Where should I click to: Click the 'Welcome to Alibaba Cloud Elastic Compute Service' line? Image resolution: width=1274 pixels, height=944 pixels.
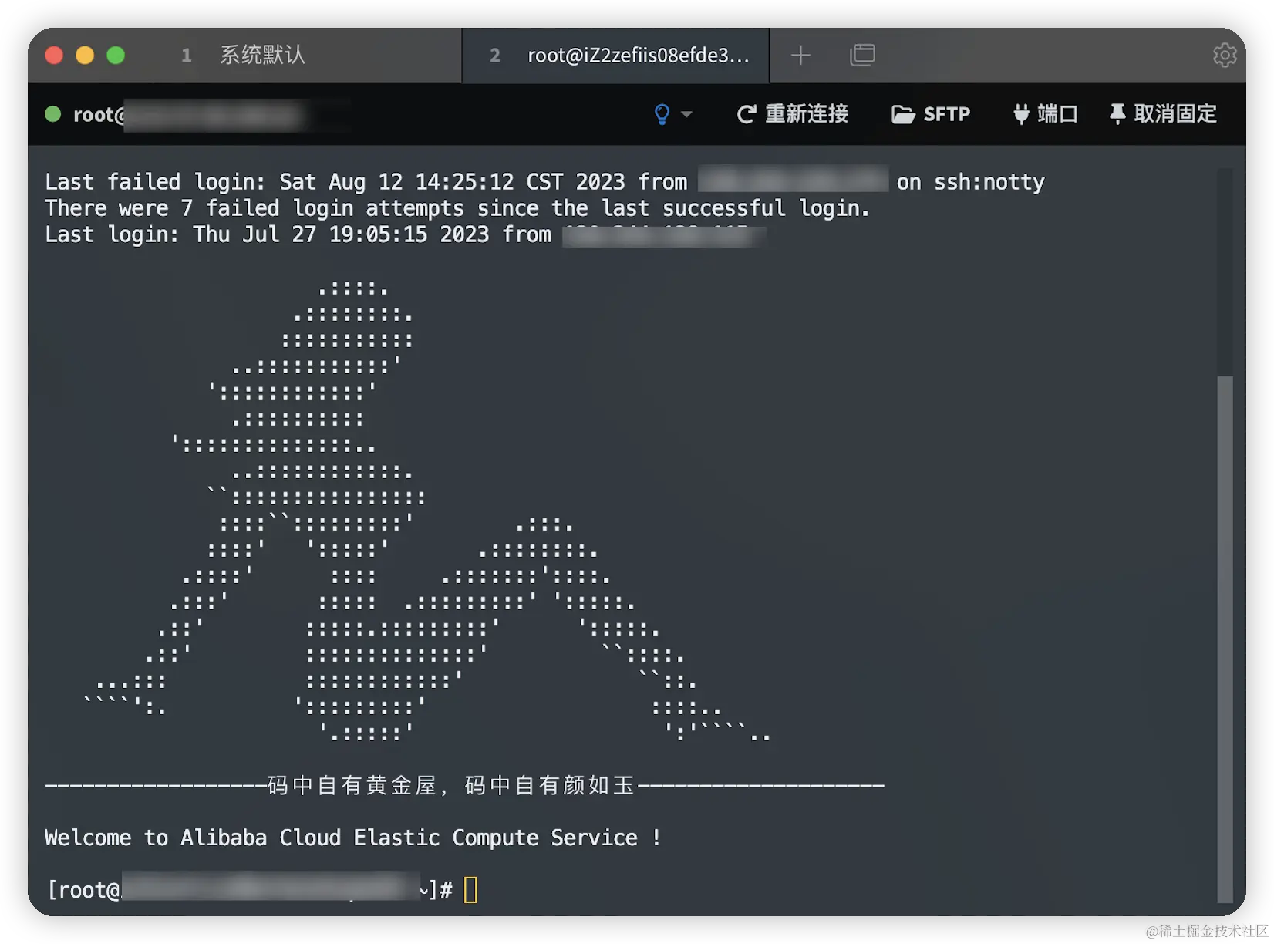[x=352, y=838]
